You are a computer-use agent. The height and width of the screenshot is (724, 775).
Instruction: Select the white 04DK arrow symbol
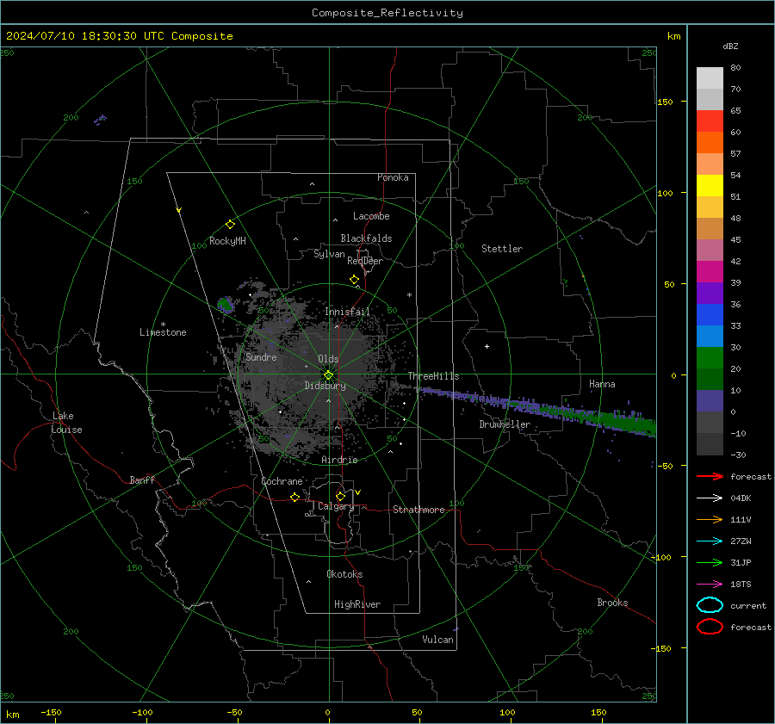(710, 498)
